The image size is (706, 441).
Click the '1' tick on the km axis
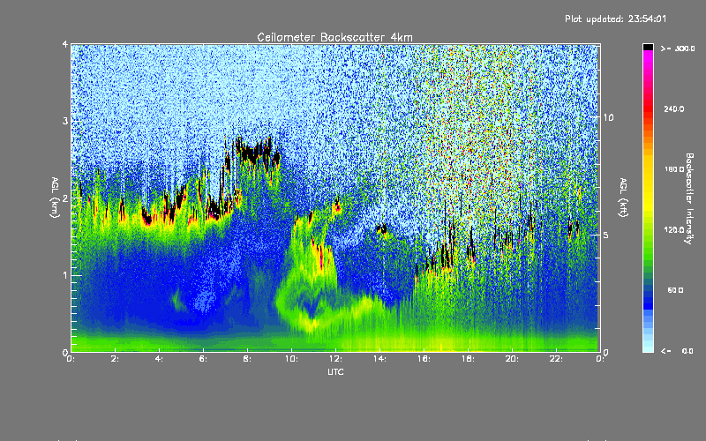[65, 275]
